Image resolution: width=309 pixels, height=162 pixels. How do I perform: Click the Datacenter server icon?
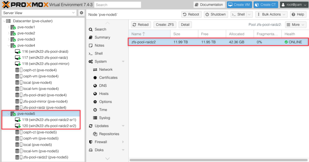pos(8,21)
